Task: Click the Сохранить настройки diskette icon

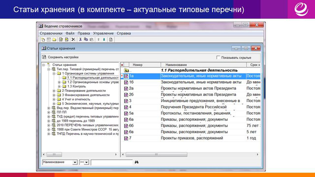Action: pyautogui.click(x=44, y=57)
